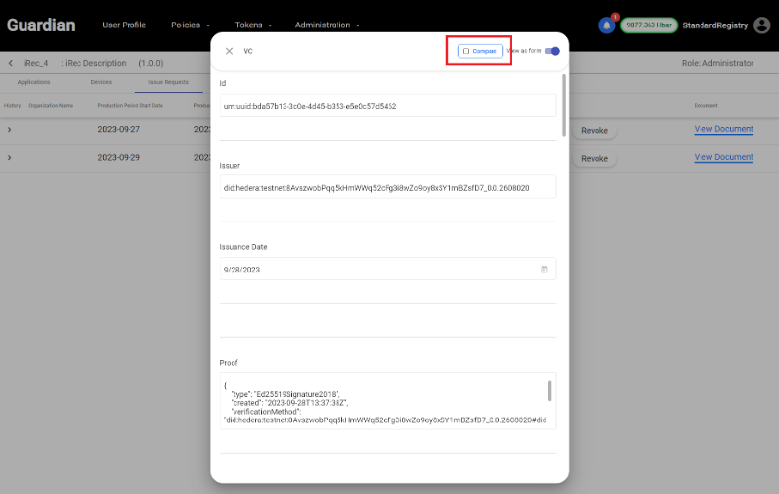779x494 pixels.
Task: Click the second row Revoke button
Action: [595, 158]
